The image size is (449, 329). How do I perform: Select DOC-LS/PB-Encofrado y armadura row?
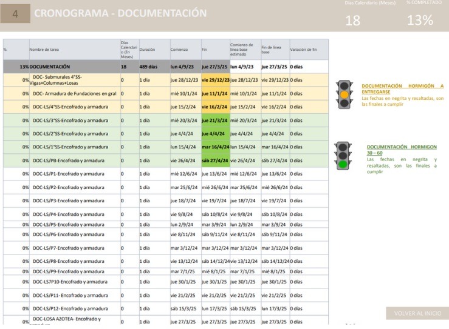click(166, 161)
